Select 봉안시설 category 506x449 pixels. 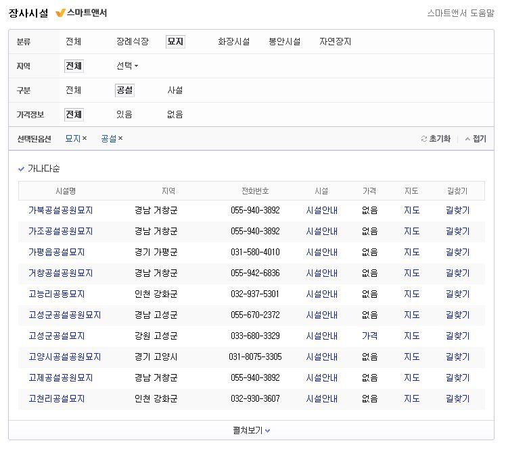pos(284,42)
